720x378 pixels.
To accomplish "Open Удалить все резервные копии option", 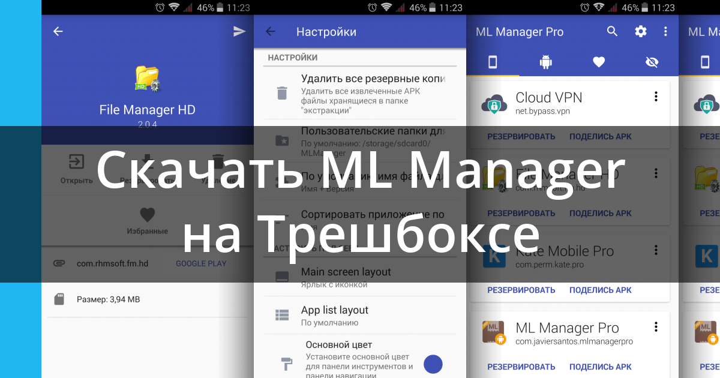I will [x=360, y=93].
